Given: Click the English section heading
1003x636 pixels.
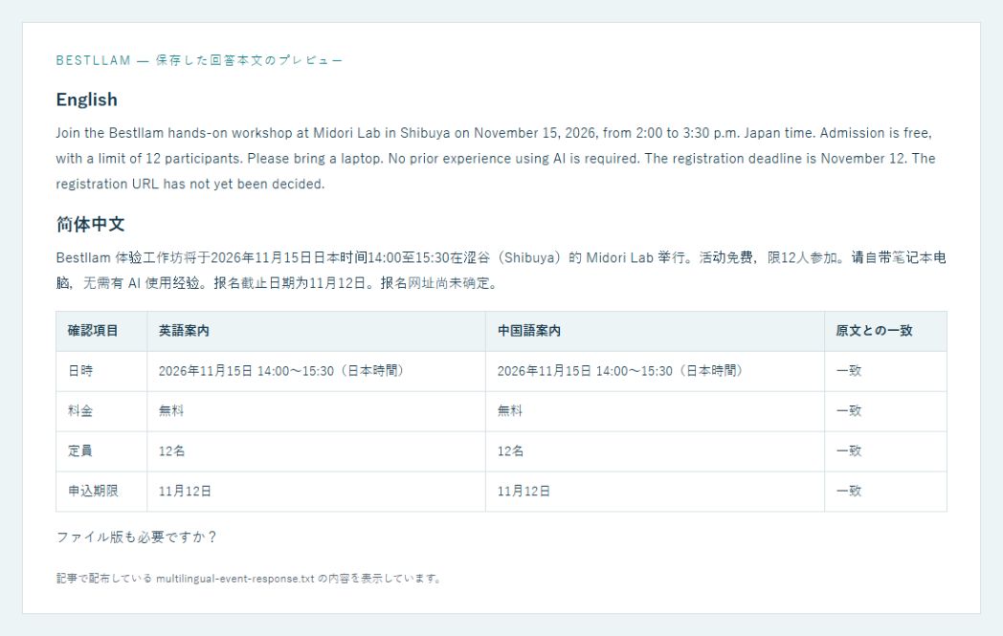Looking at the screenshot, I should 86,99.
